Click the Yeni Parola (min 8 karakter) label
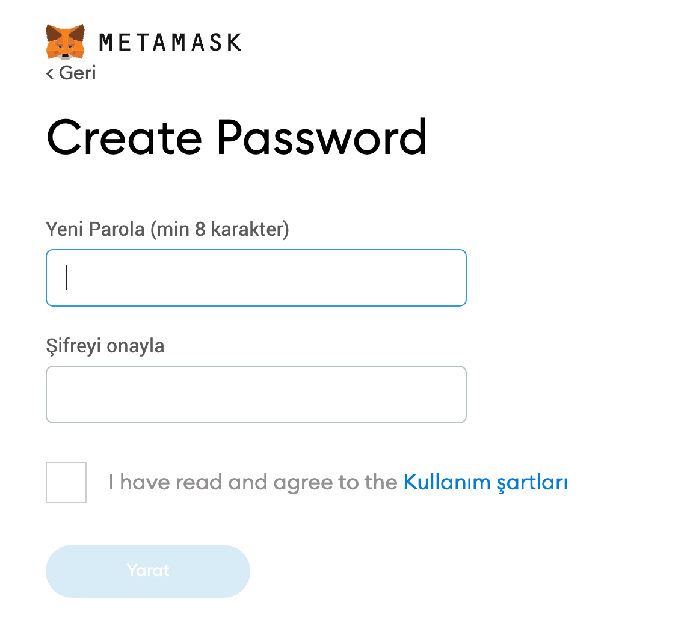The width and height of the screenshot is (687, 623). [167, 229]
